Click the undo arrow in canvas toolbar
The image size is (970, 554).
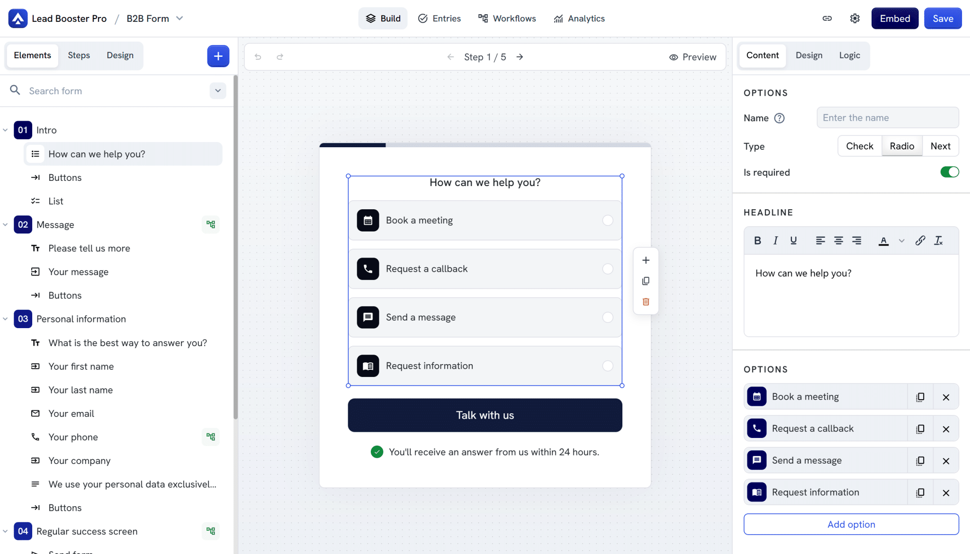tap(258, 57)
